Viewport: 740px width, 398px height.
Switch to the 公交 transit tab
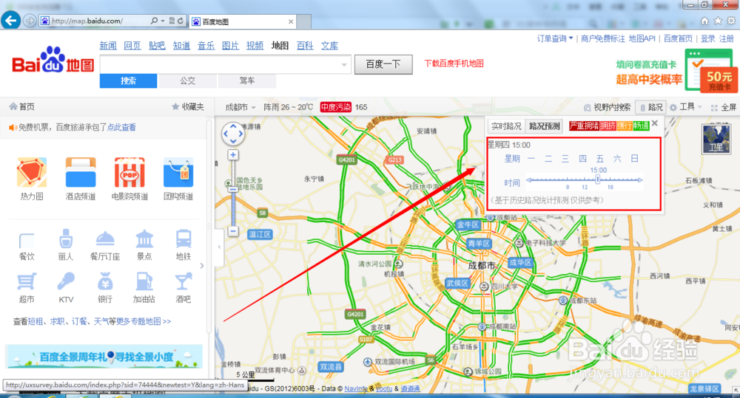pyautogui.click(x=188, y=81)
